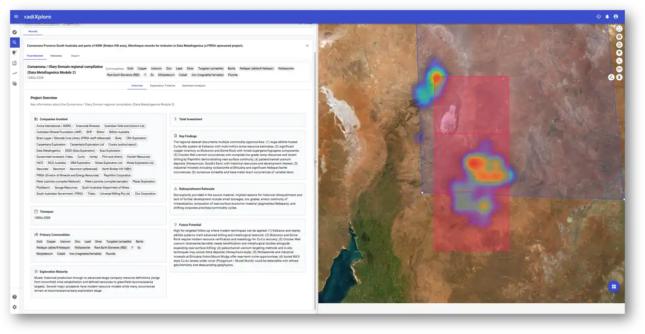Image resolution: width=645 pixels, height=334 pixels.
Task: Click the map magnifier search button
Action: 619,61
